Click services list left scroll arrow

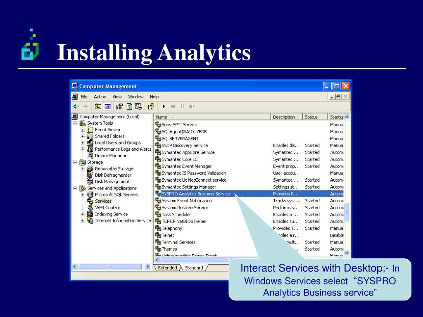[157, 260]
